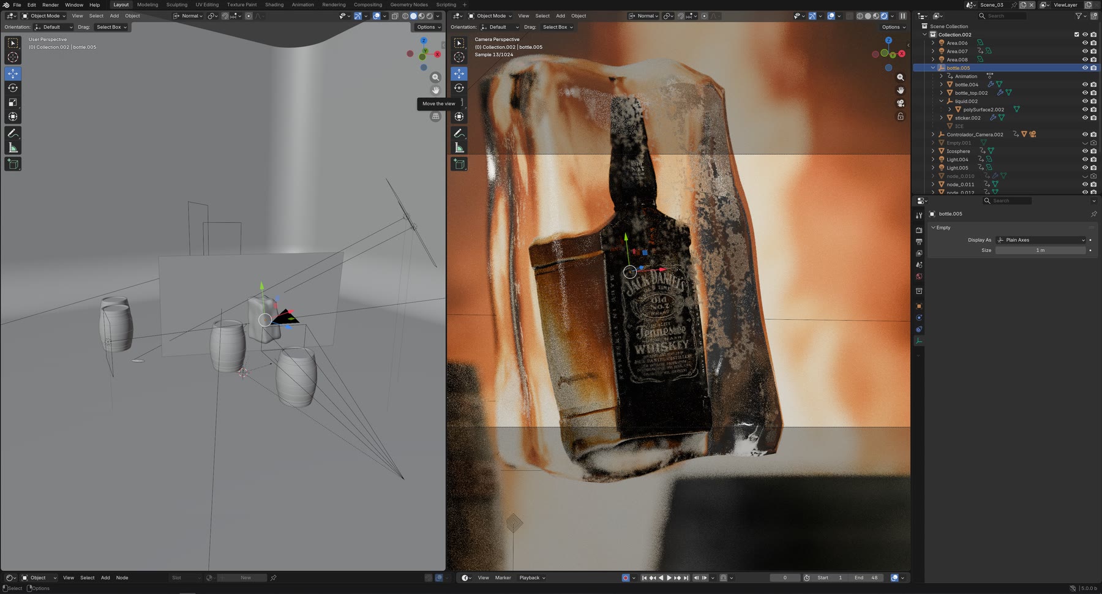Hide Area.006 with its eye icon
Viewport: 1102px width, 594px height.
point(1085,43)
